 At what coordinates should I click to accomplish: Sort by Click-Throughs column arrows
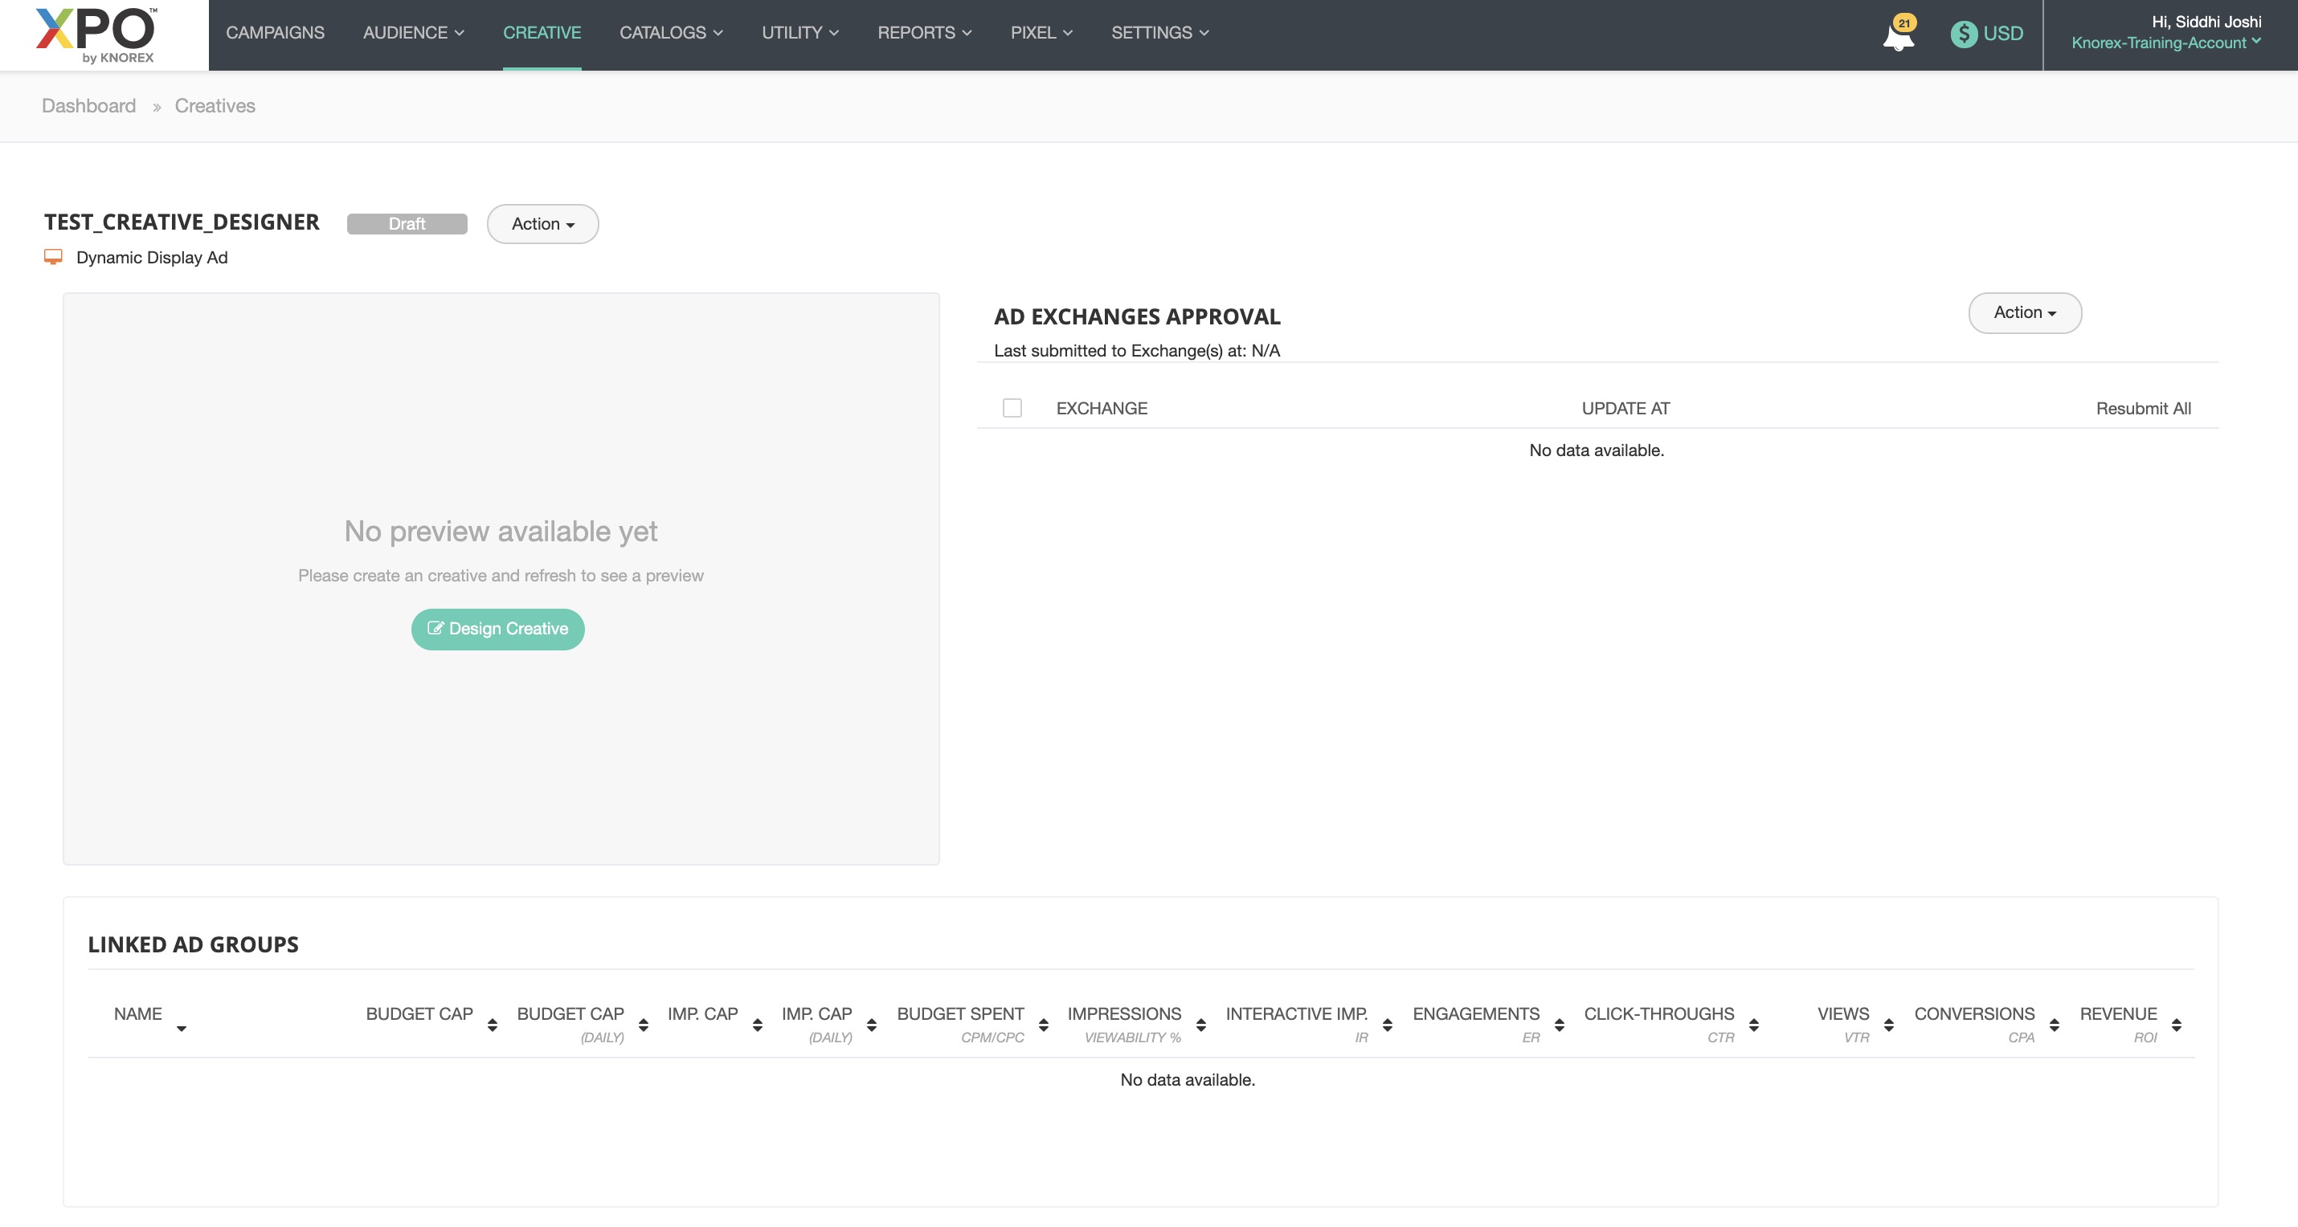coord(1753,1025)
